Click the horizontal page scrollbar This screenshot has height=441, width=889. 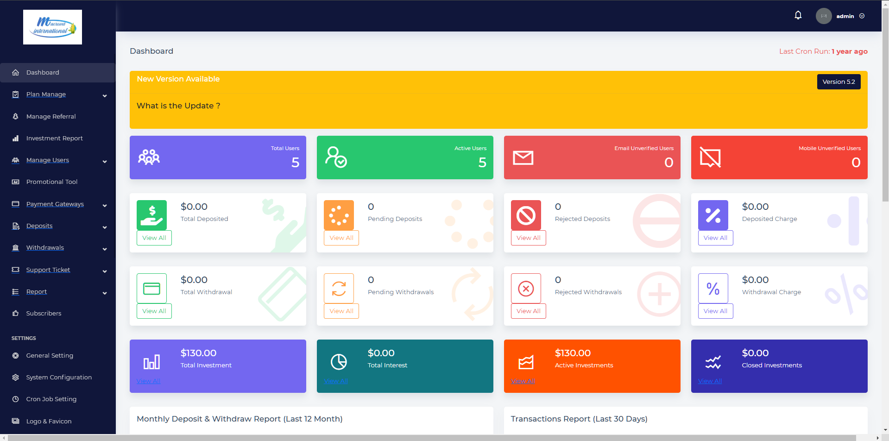(x=432, y=438)
